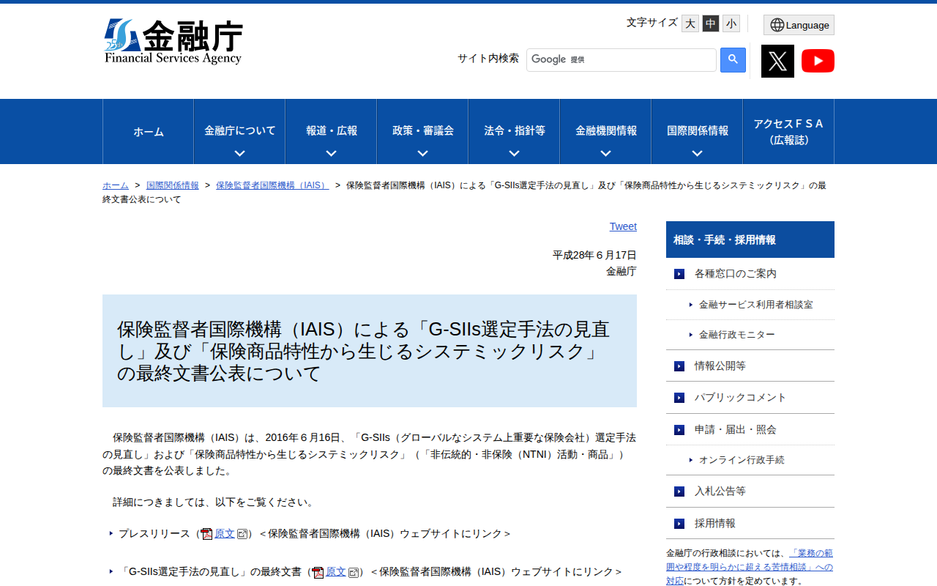The width and height of the screenshot is (937, 586).
Task: Select the 大 font size option
Action: tap(690, 23)
